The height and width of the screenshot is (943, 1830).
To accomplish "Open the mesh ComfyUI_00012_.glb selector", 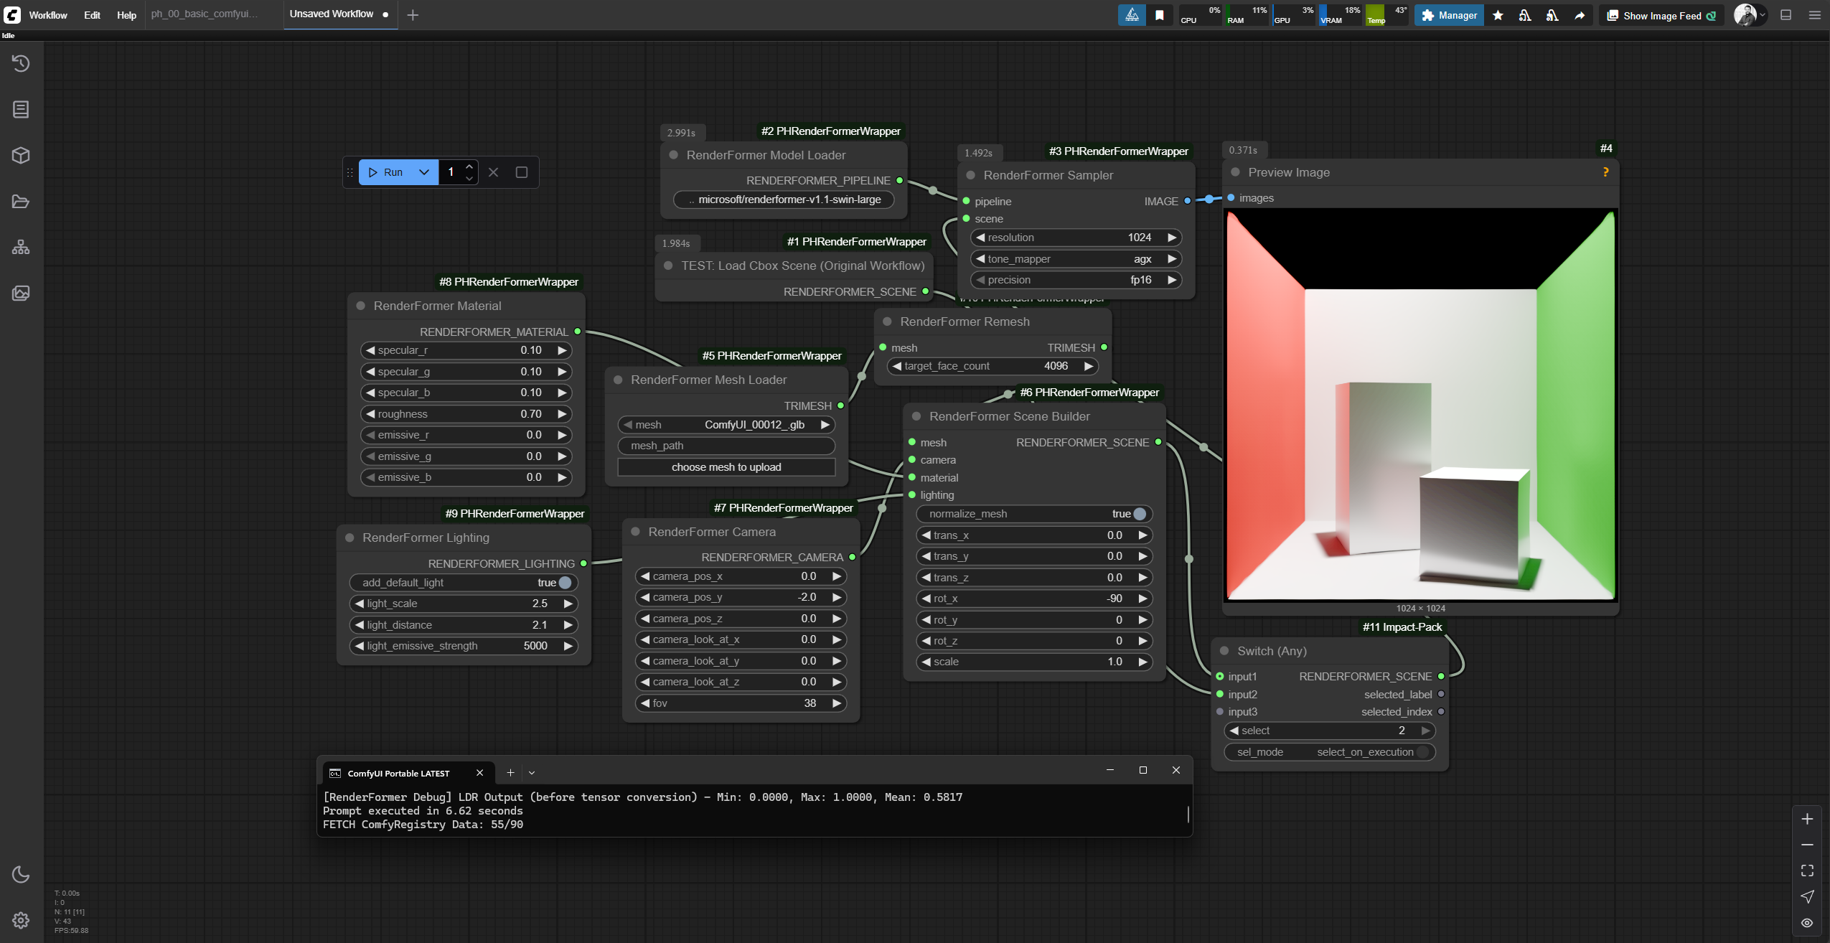I will (x=726, y=425).
